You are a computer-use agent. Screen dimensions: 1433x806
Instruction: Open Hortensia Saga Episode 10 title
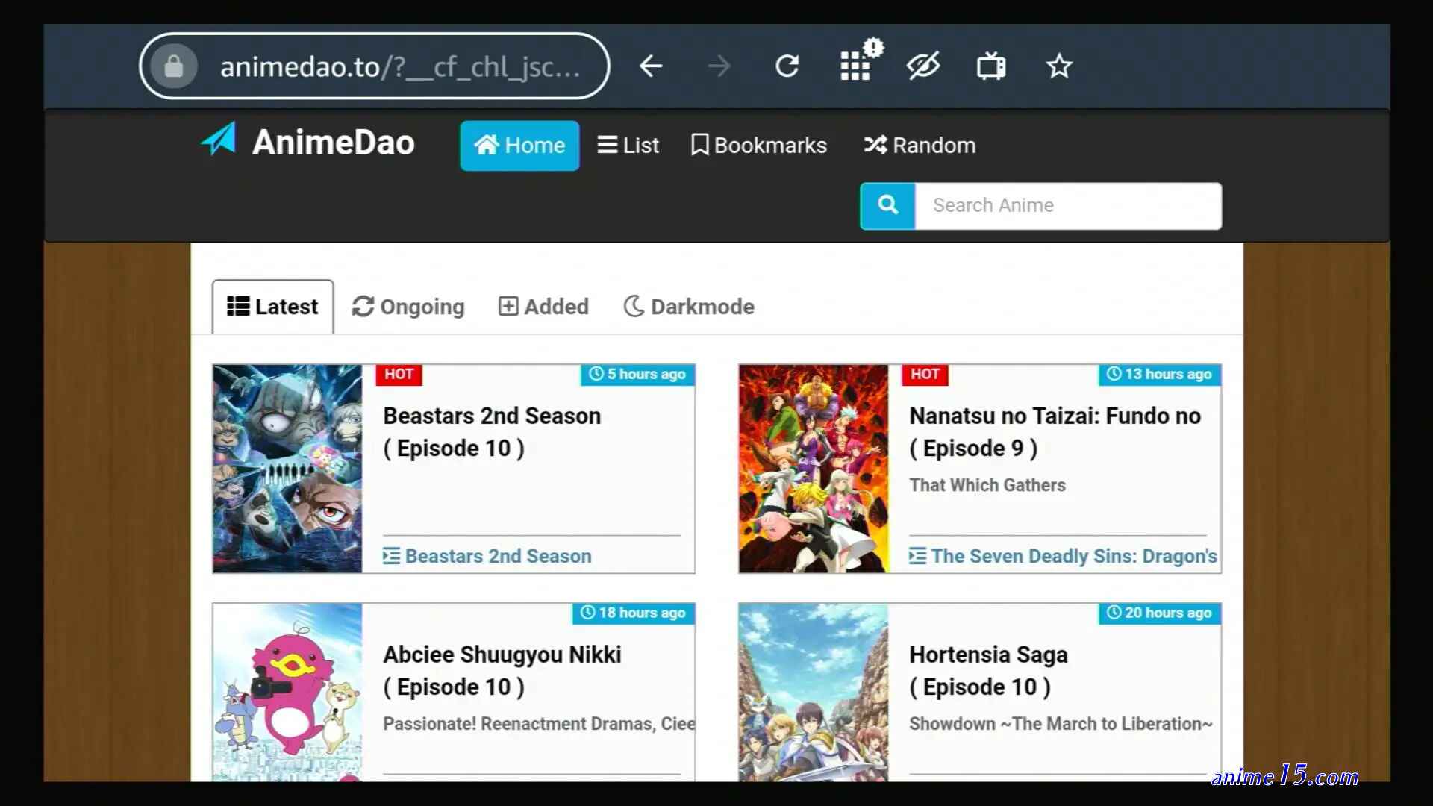coord(988,671)
